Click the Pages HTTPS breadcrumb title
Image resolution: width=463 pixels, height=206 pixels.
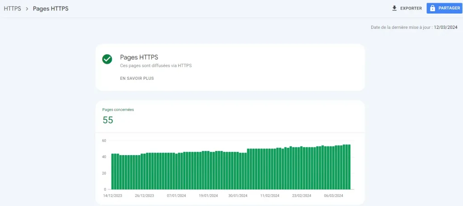pyautogui.click(x=51, y=9)
